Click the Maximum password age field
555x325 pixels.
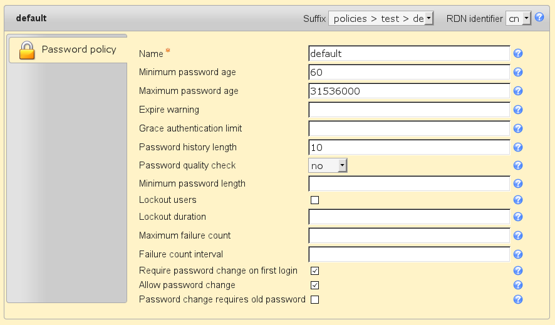(x=409, y=91)
